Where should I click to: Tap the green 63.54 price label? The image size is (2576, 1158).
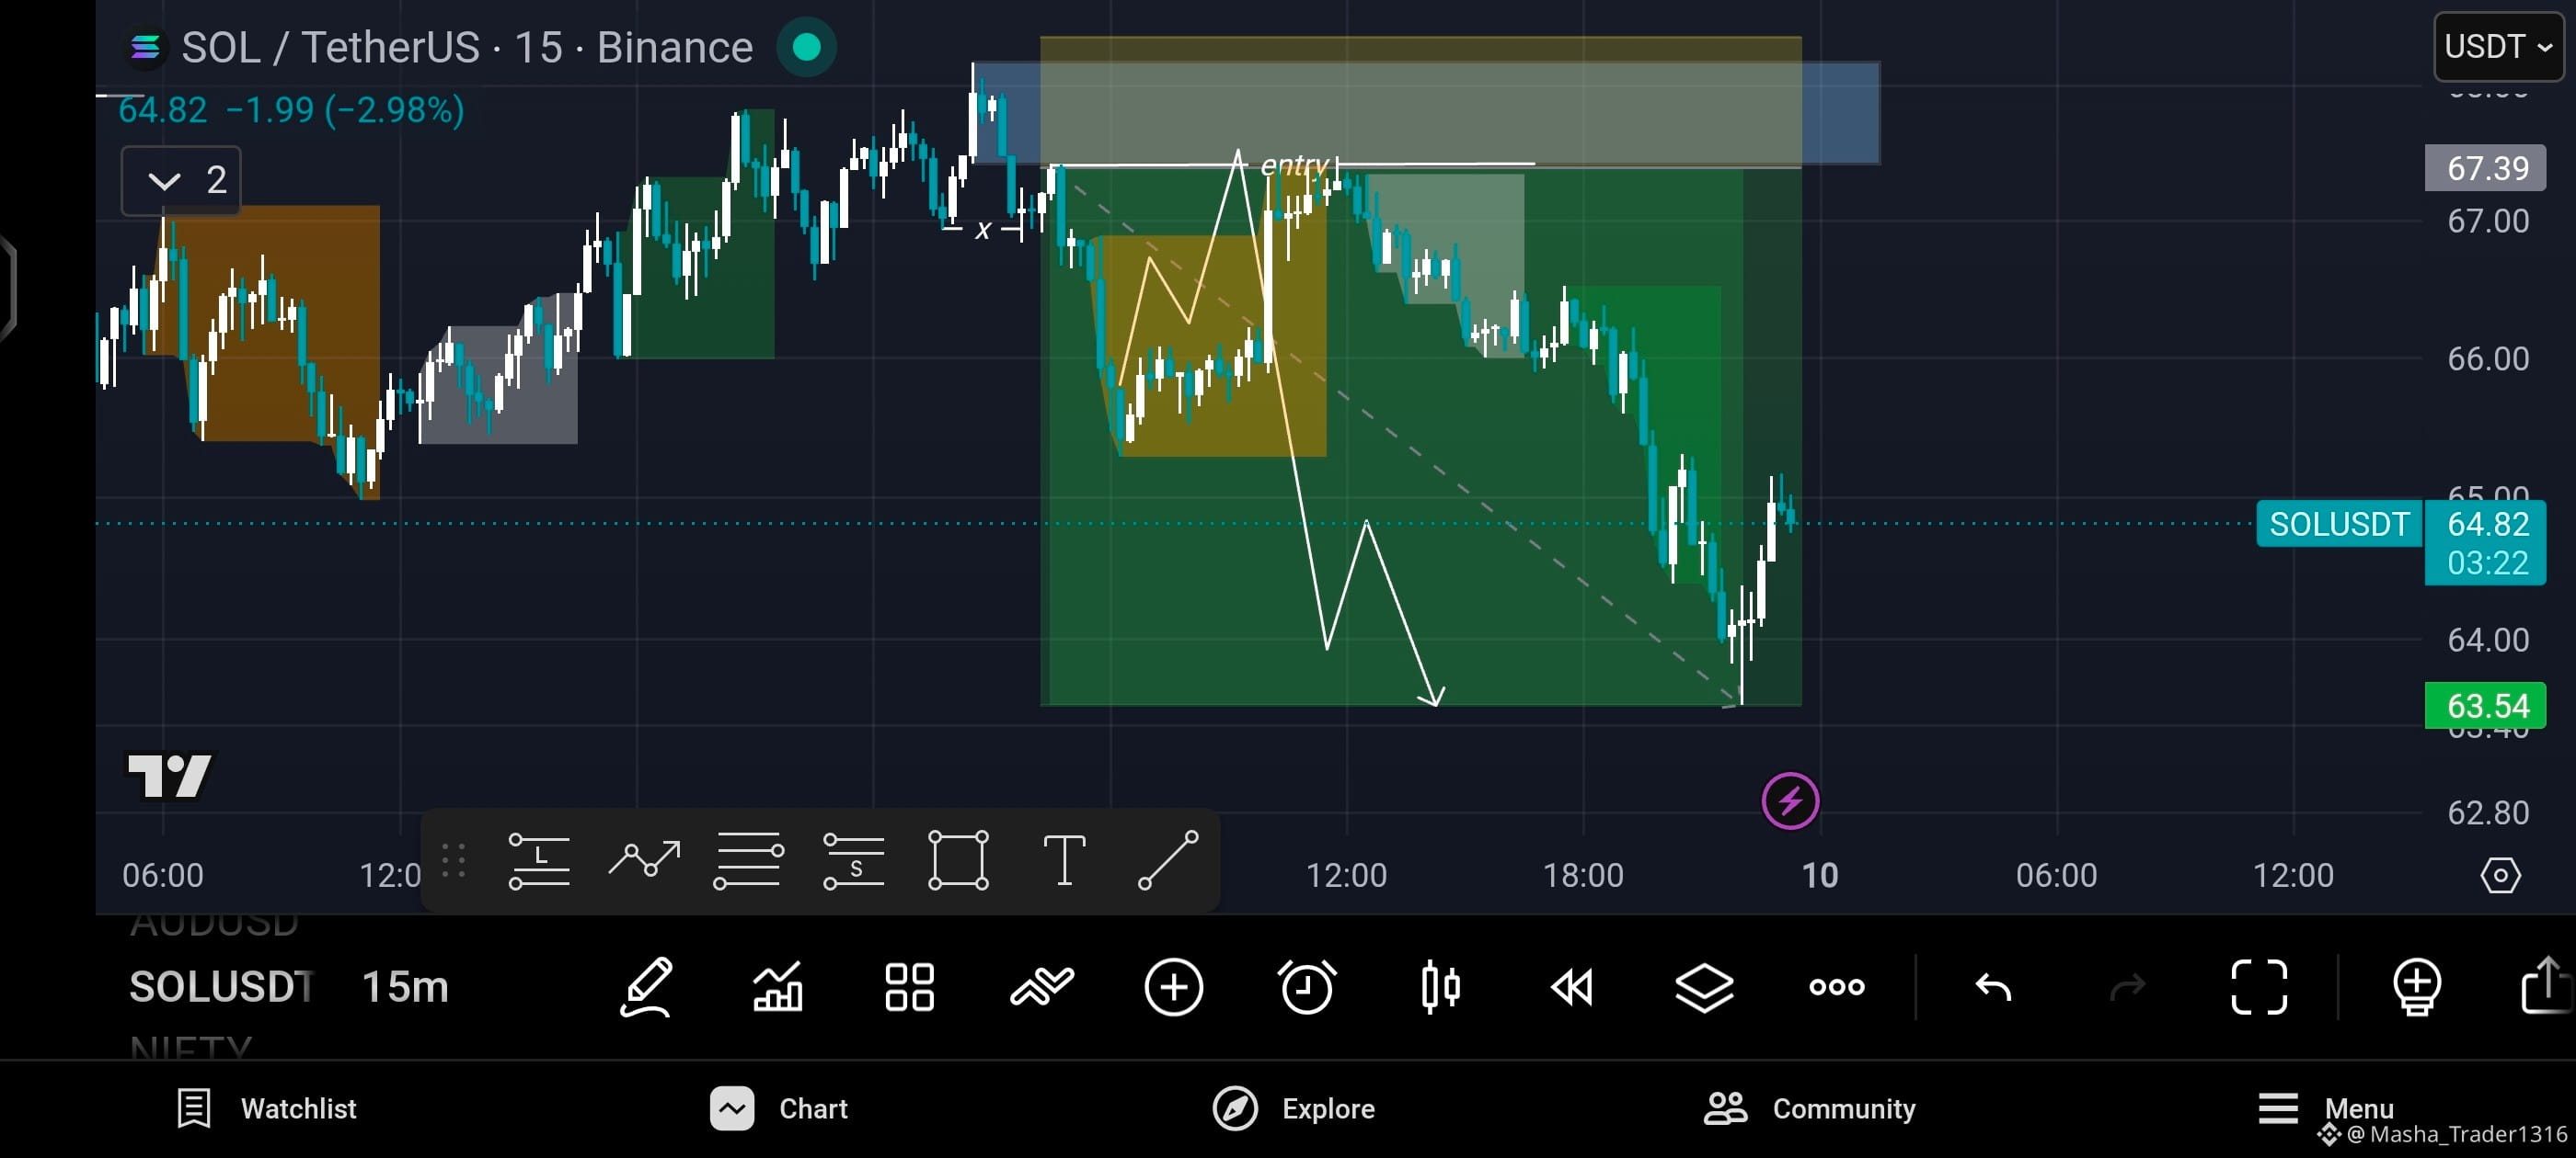[x=2485, y=706]
